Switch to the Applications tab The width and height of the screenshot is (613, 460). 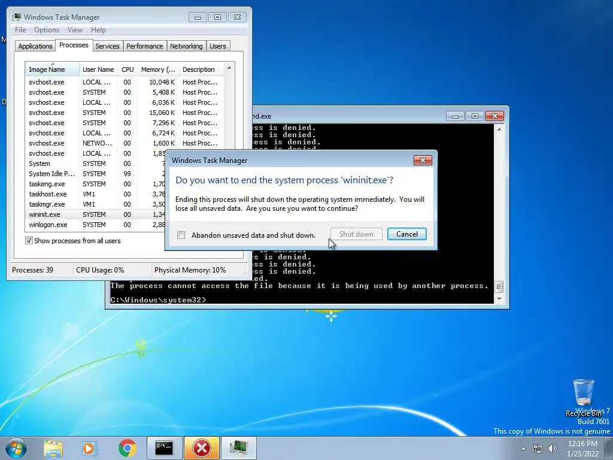[x=35, y=46]
